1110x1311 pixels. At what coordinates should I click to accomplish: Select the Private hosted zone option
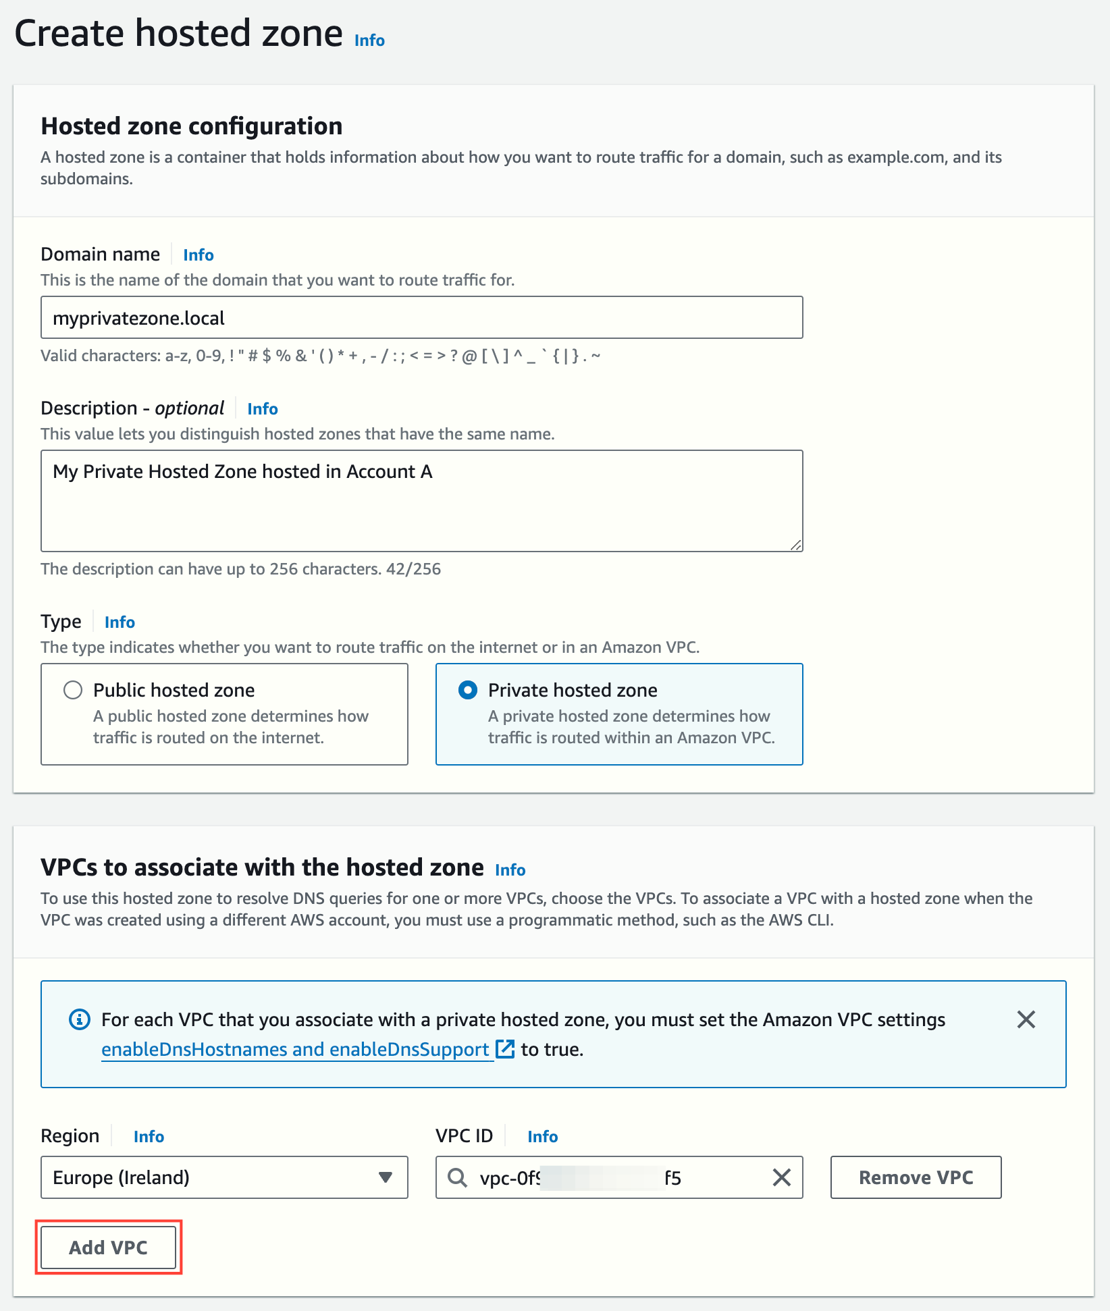pyautogui.click(x=469, y=690)
